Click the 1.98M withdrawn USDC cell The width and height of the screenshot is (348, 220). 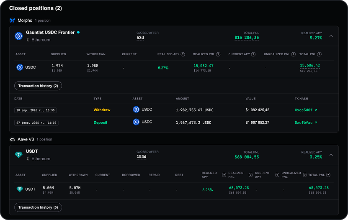tap(93, 66)
